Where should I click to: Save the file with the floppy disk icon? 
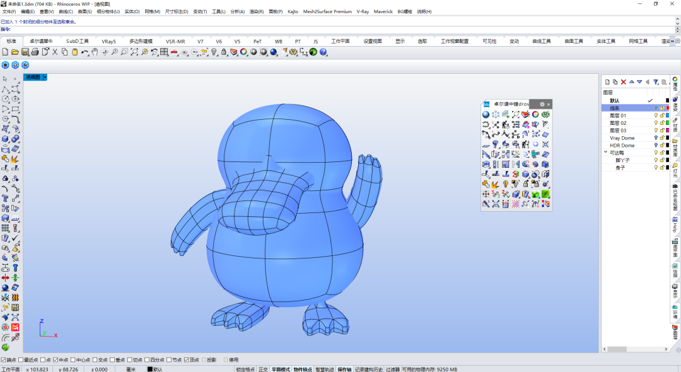(25, 52)
